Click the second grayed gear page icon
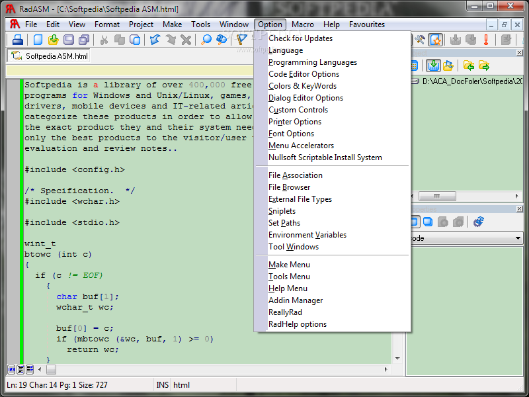The width and height of the screenshot is (529, 397). click(458, 222)
